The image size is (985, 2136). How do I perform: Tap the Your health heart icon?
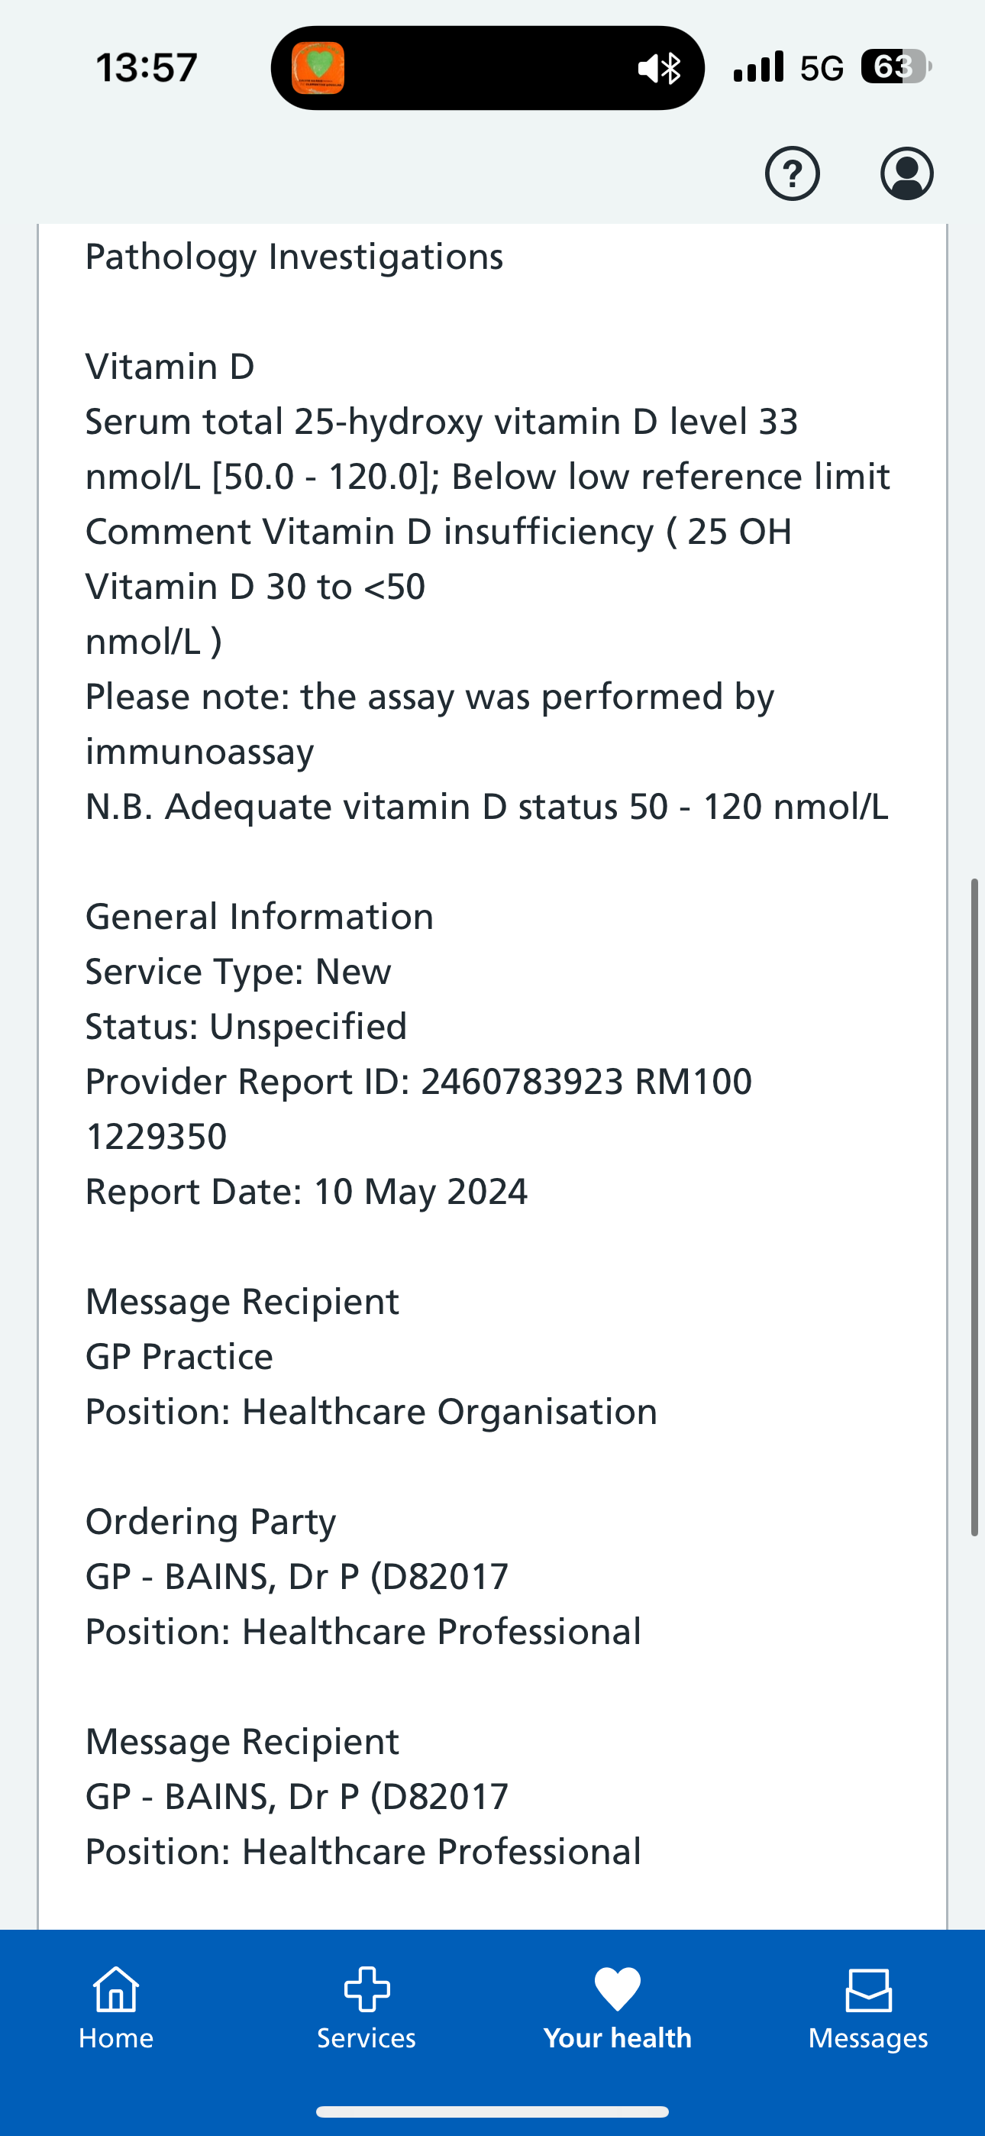pyautogui.click(x=618, y=1989)
